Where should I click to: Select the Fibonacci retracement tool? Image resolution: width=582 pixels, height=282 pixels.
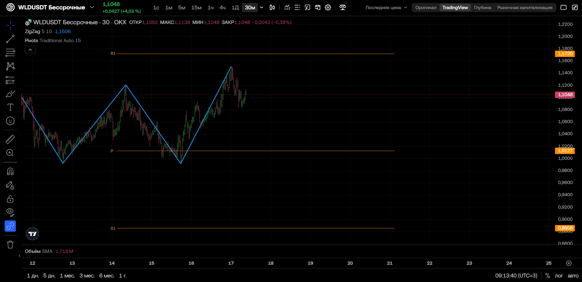pos(10,53)
